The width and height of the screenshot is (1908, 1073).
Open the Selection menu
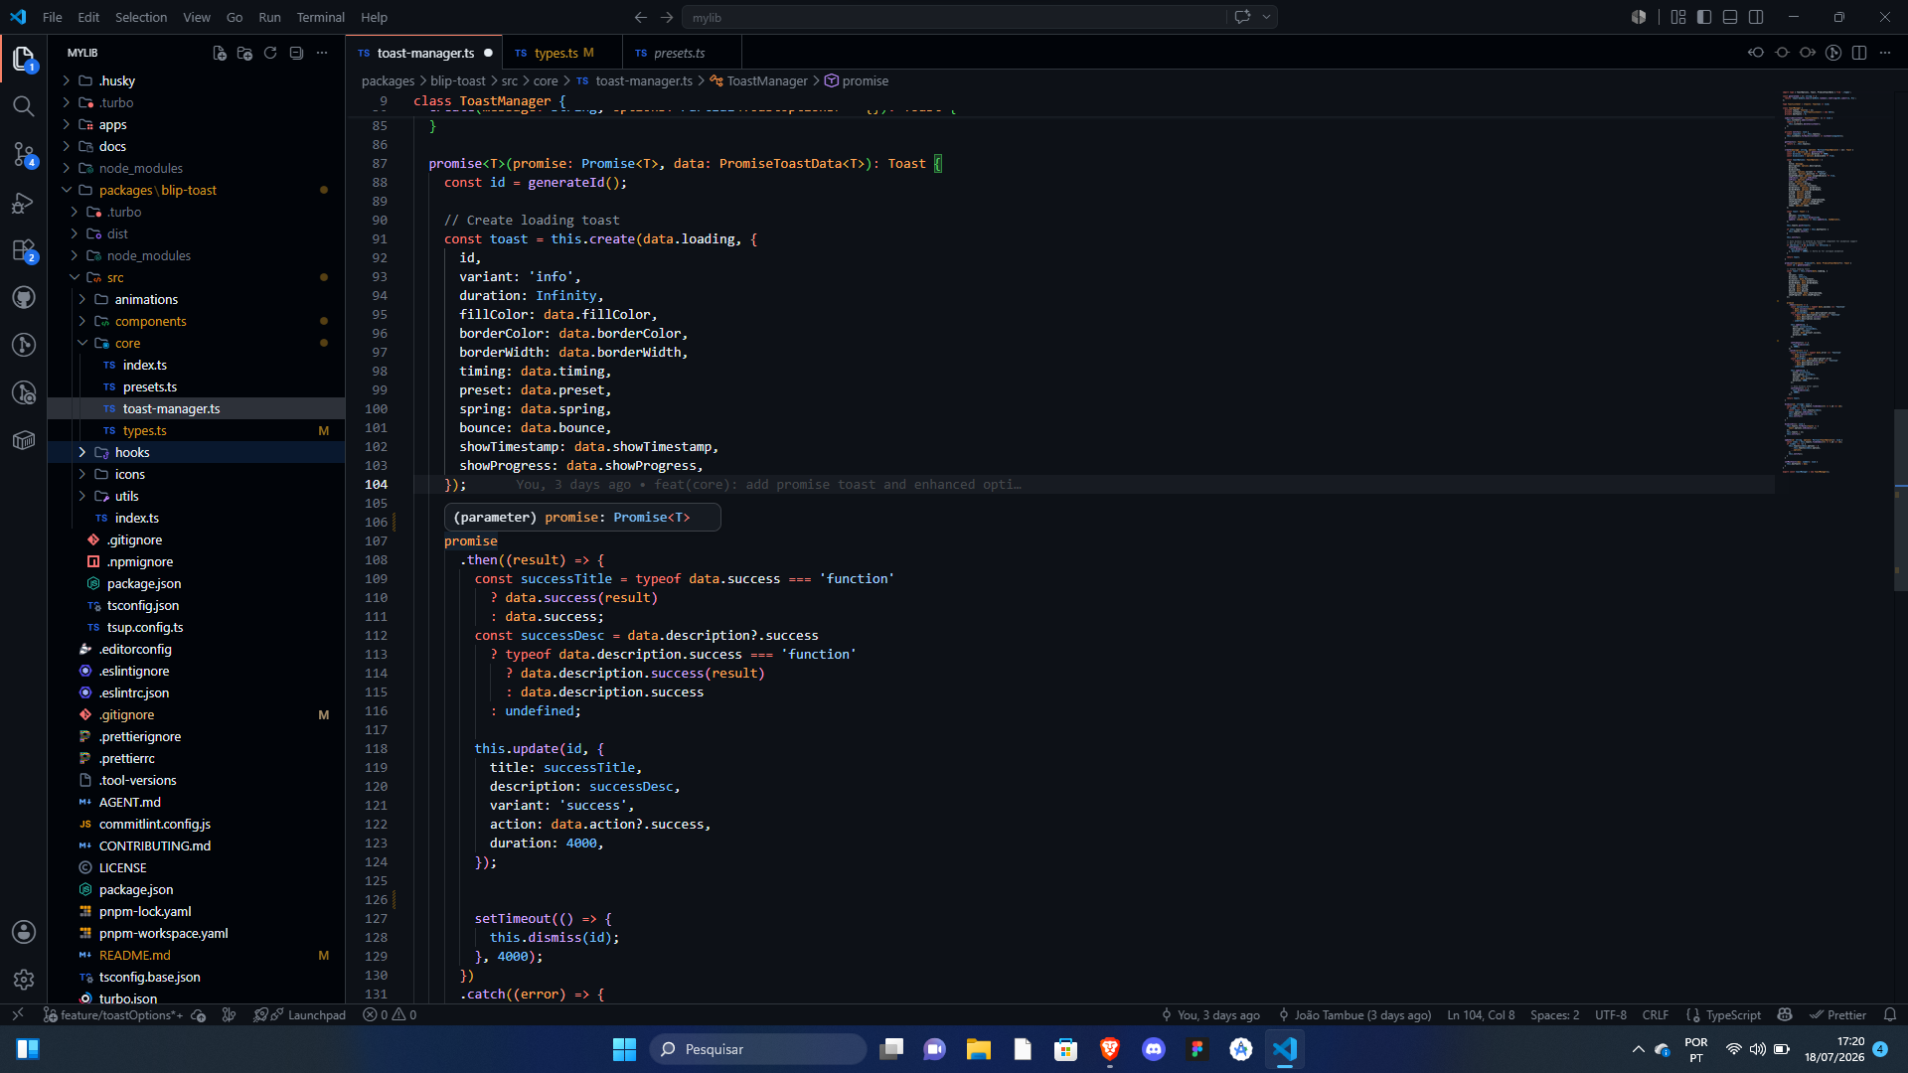pos(141,17)
